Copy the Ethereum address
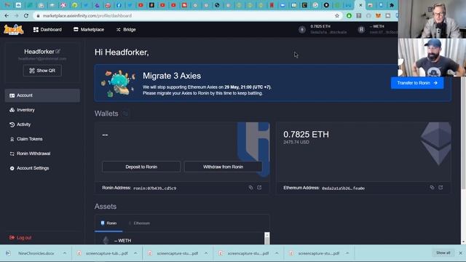 click(x=432, y=188)
